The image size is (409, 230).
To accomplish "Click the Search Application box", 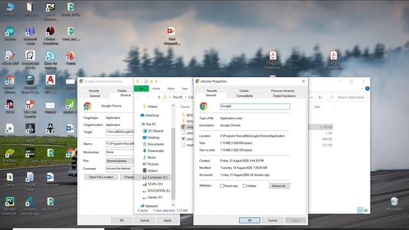I will point(347,97).
